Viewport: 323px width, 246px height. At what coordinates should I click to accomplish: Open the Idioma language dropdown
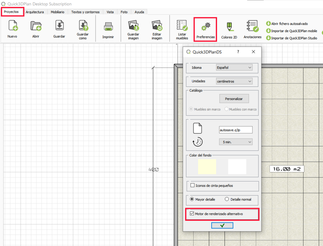coord(234,67)
